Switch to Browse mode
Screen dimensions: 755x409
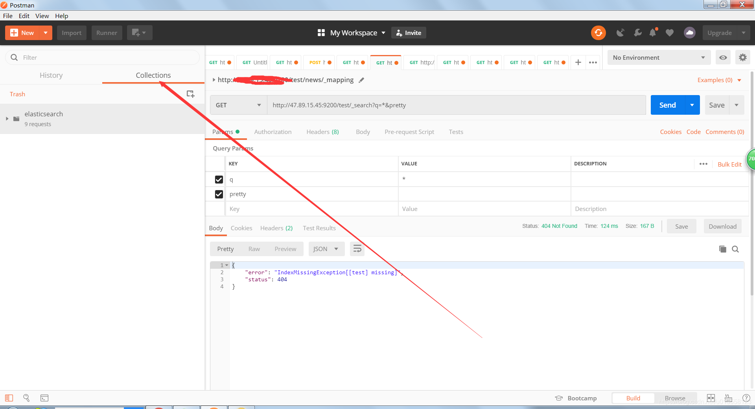tap(675, 398)
